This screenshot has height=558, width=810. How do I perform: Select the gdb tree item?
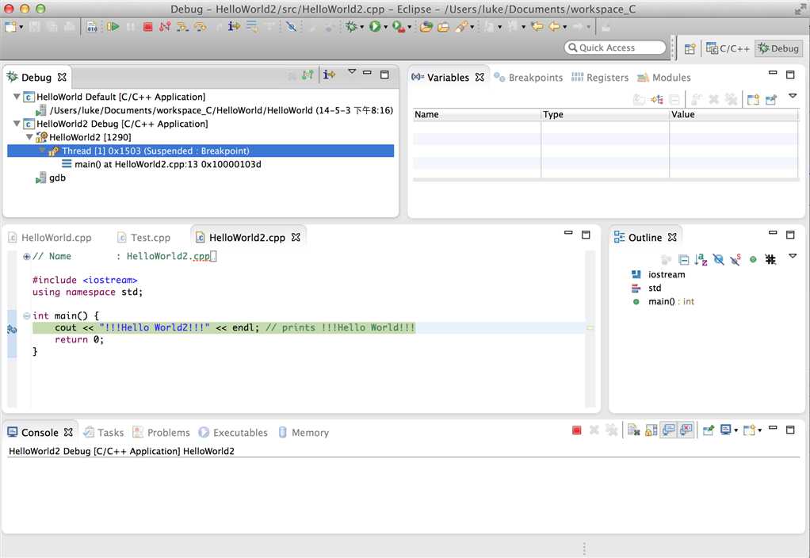pos(51,178)
